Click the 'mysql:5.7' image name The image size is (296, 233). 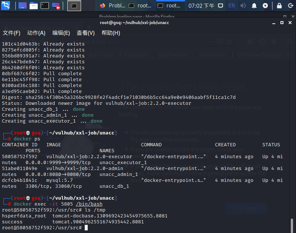[60, 180]
